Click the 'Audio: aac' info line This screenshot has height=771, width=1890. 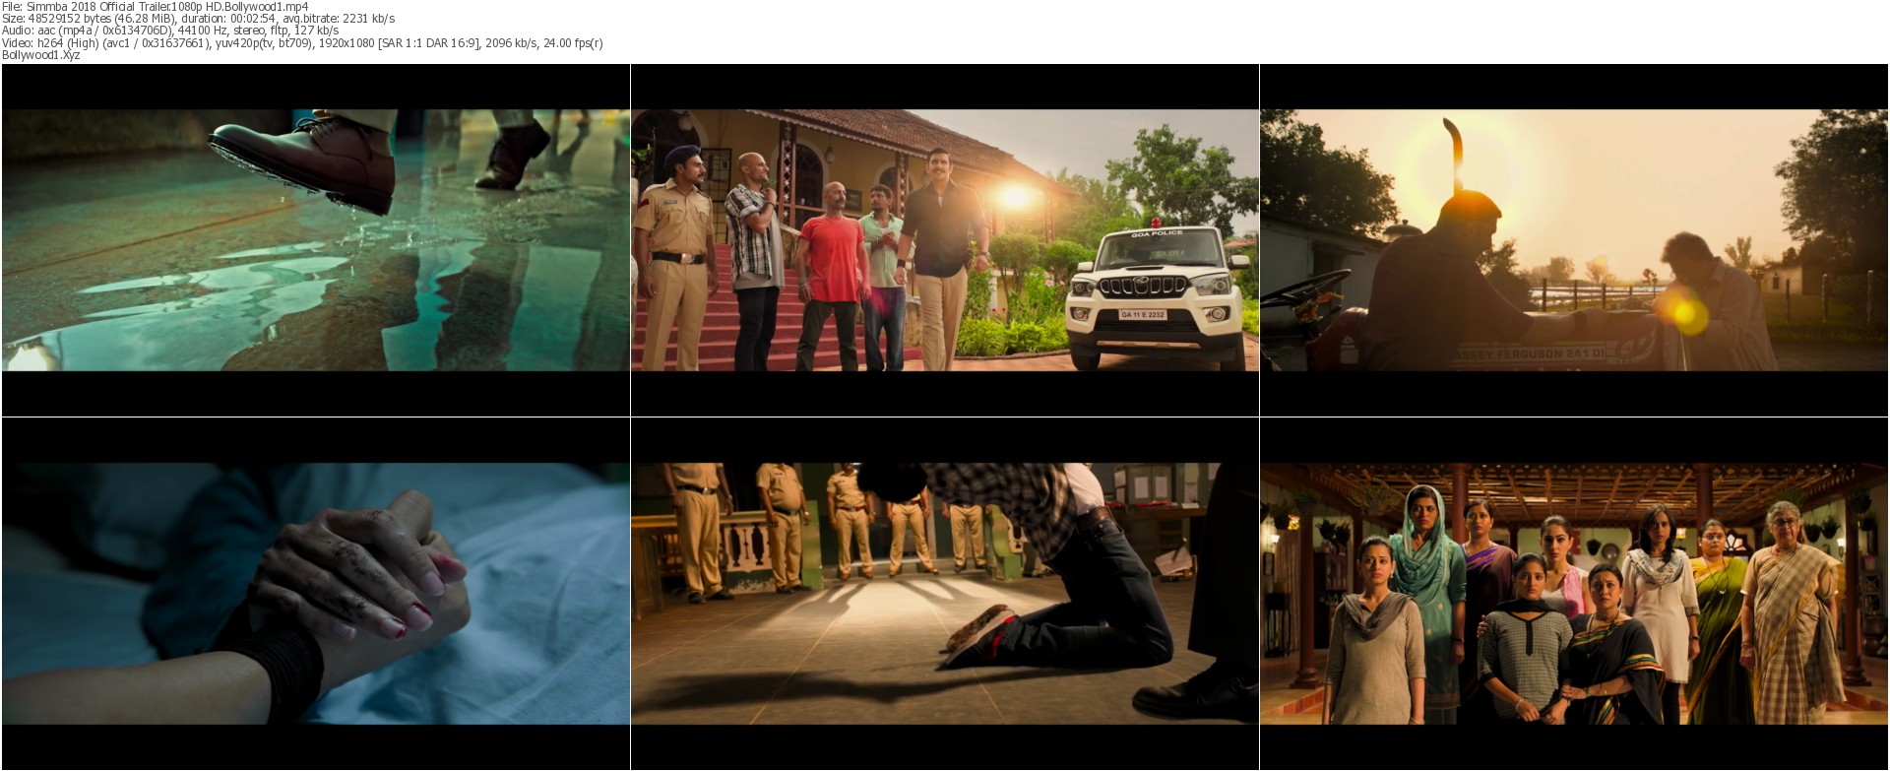coord(170,31)
